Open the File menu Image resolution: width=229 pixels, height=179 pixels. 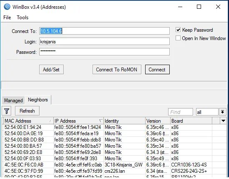[x=7, y=18]
